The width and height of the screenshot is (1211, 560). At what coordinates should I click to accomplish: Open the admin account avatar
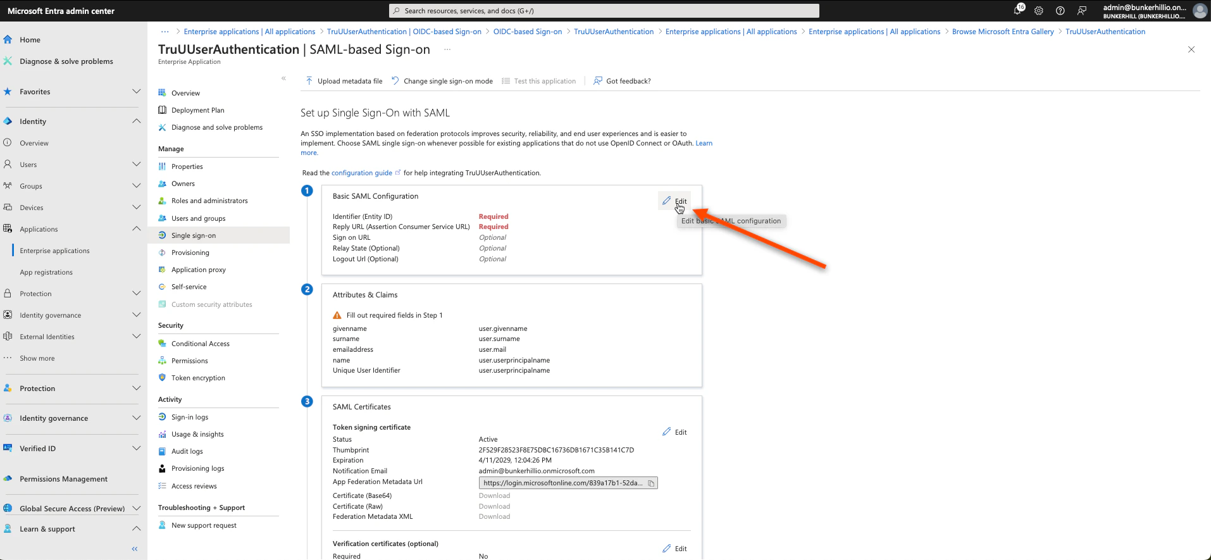click(1200, 11)
